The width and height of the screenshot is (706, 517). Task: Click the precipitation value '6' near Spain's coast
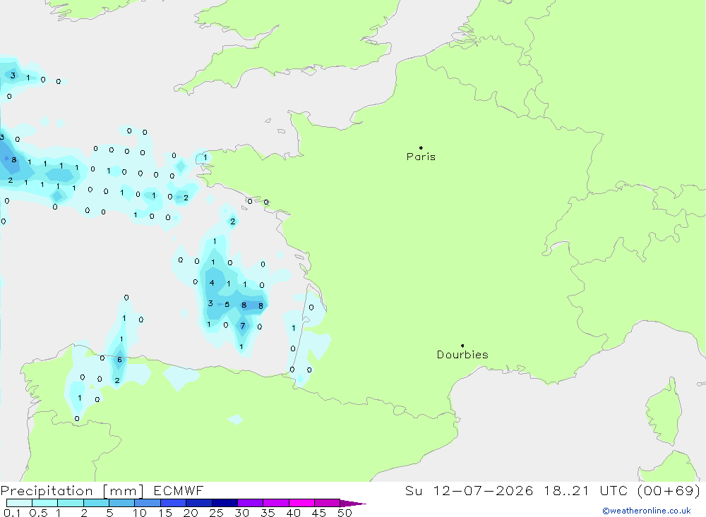coord(119,360)
